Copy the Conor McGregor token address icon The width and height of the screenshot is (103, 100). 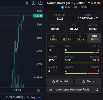(x=72, y=3)
